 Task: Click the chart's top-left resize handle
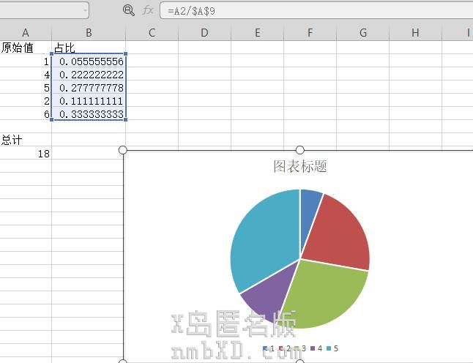point(123,150)
